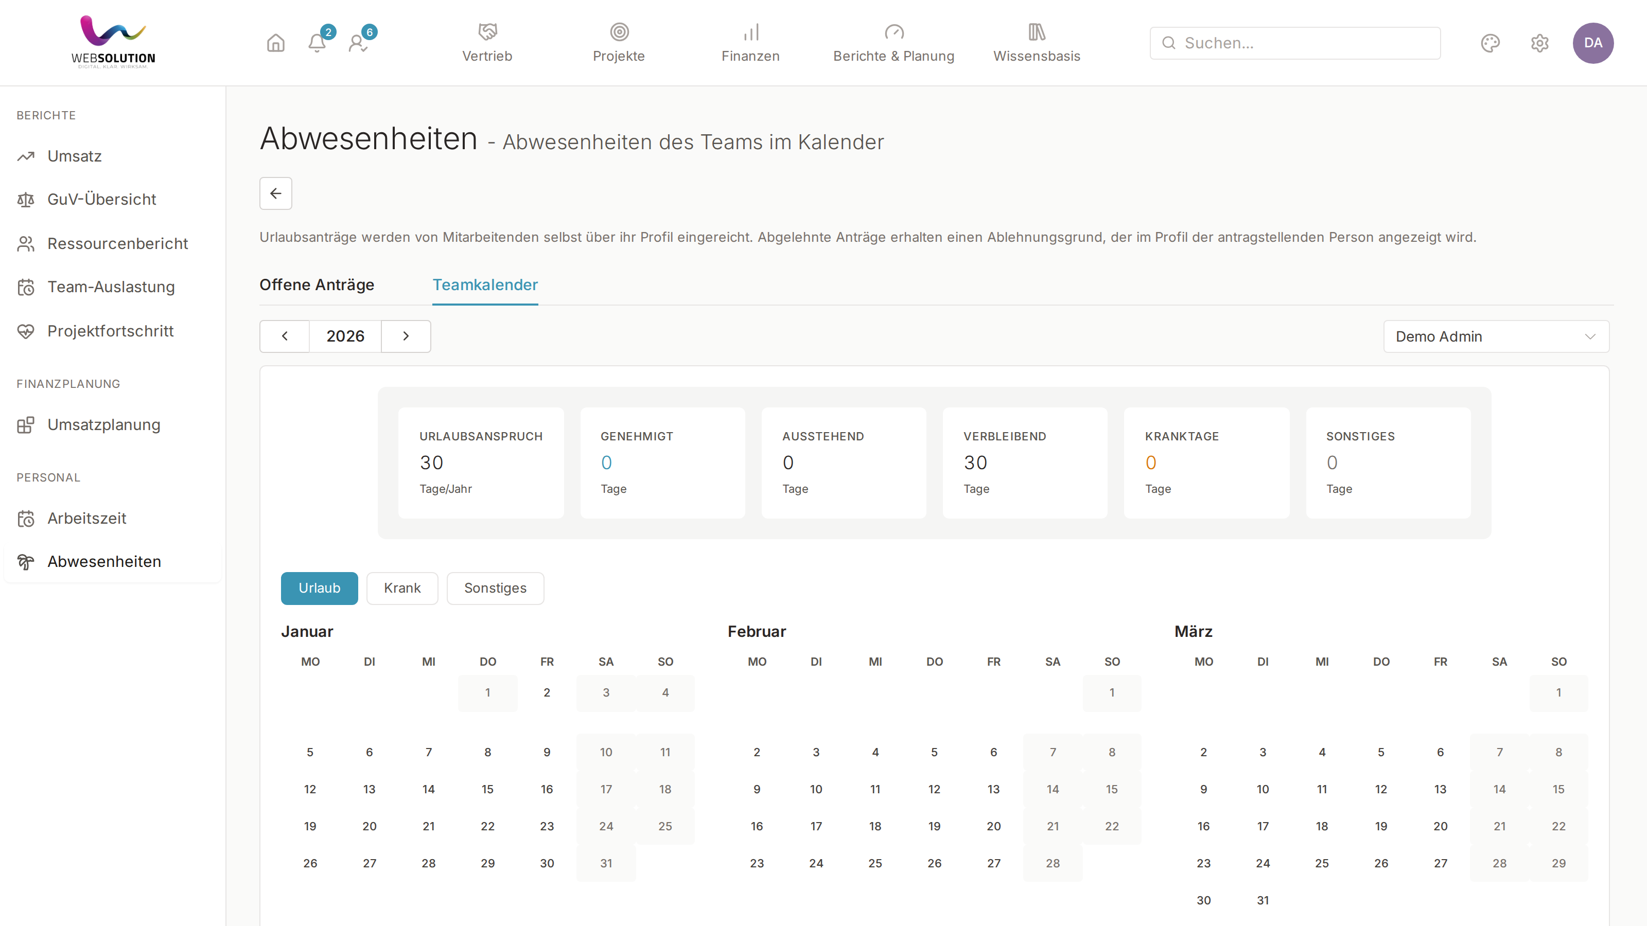Go to the previous year

coord(285,336)
